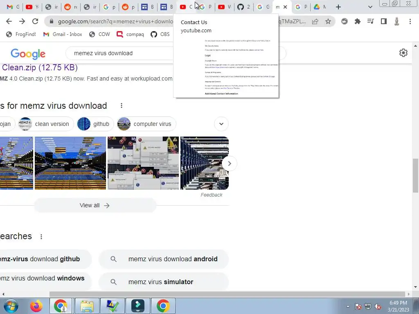Show next images with the carousel arrow
The height and width of the screenshot is (314, 419).
229,164
